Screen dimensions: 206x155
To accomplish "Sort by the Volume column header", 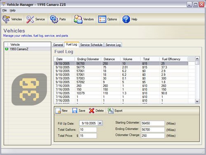I will click(x=130, y=59).
